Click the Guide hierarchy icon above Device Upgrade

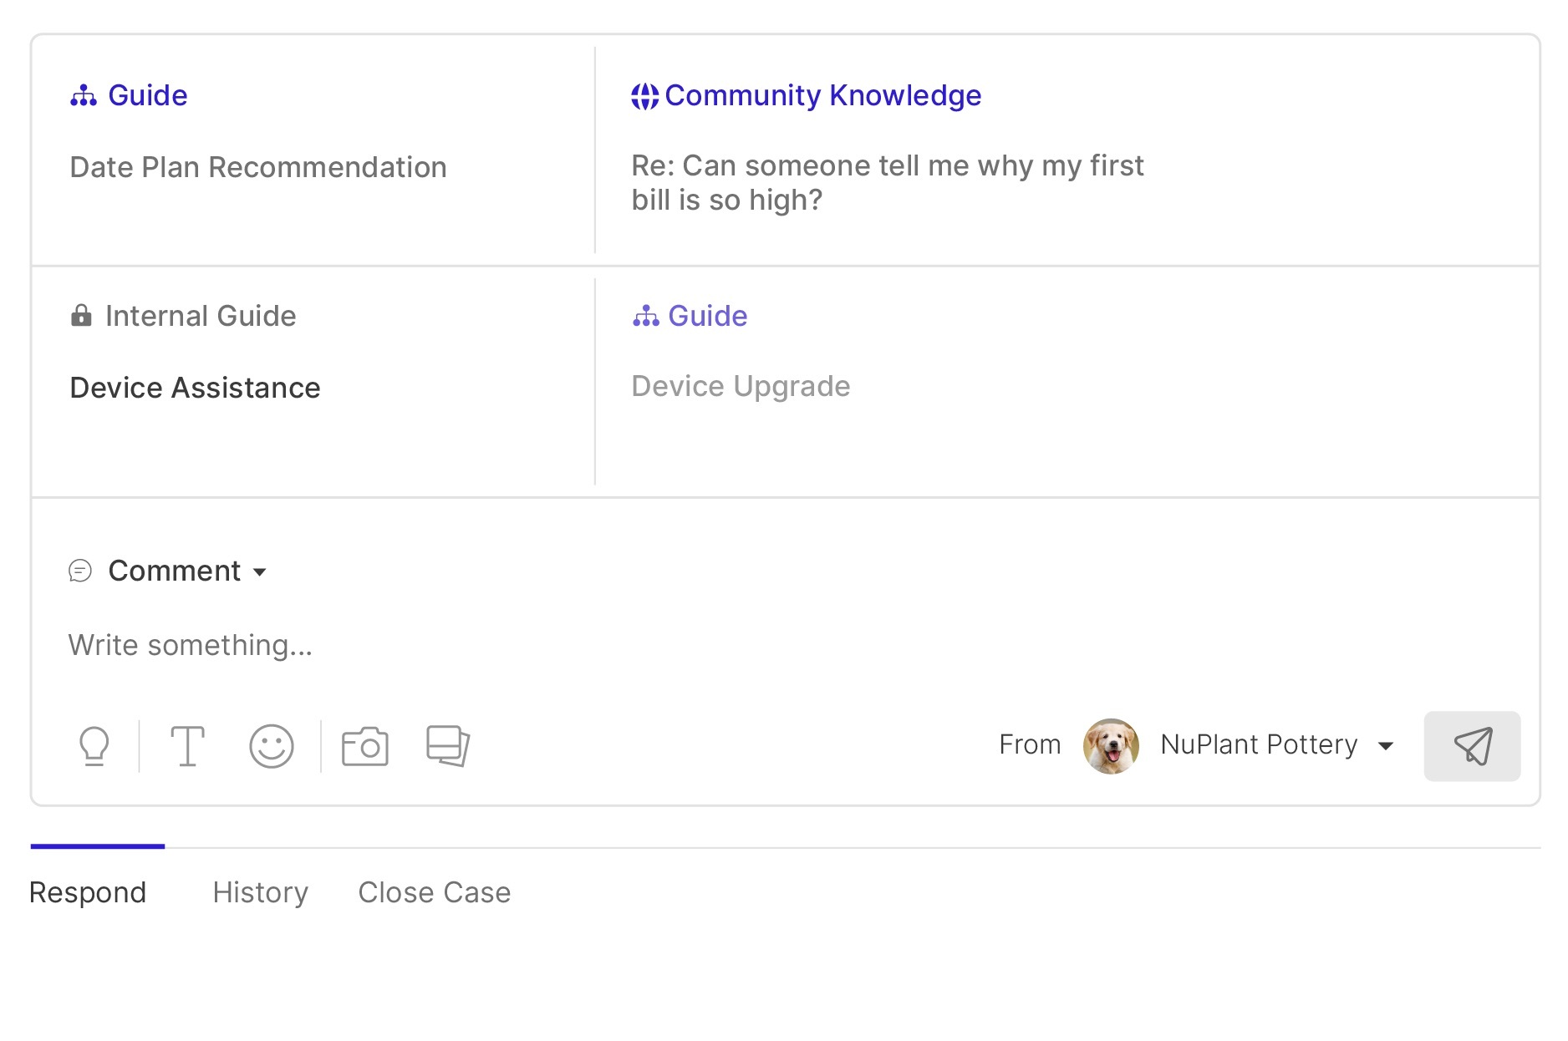point(646,316)
